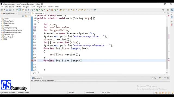Screen dimensions: 174x97
Task: Toggle Show Whitespace Characters icon
Action: pos(29,10)
